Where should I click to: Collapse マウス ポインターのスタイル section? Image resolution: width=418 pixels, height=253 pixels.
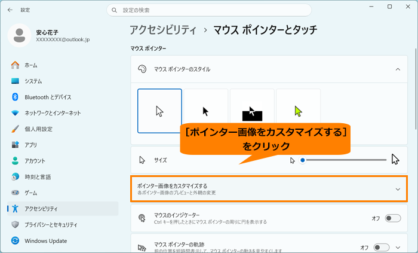(398, 69)
